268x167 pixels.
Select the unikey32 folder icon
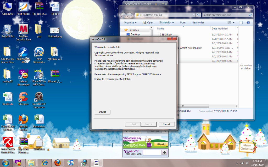click(8, 76)
